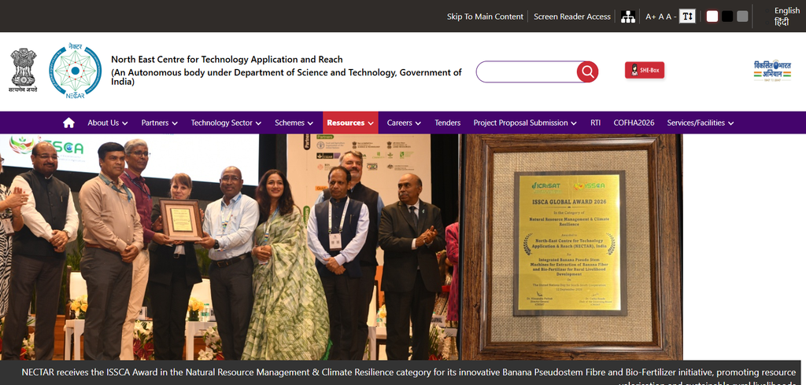The image size is (806, 385).
Task: Click the ISSCA Global Award plaque image
Action: [x=571, y=247]
